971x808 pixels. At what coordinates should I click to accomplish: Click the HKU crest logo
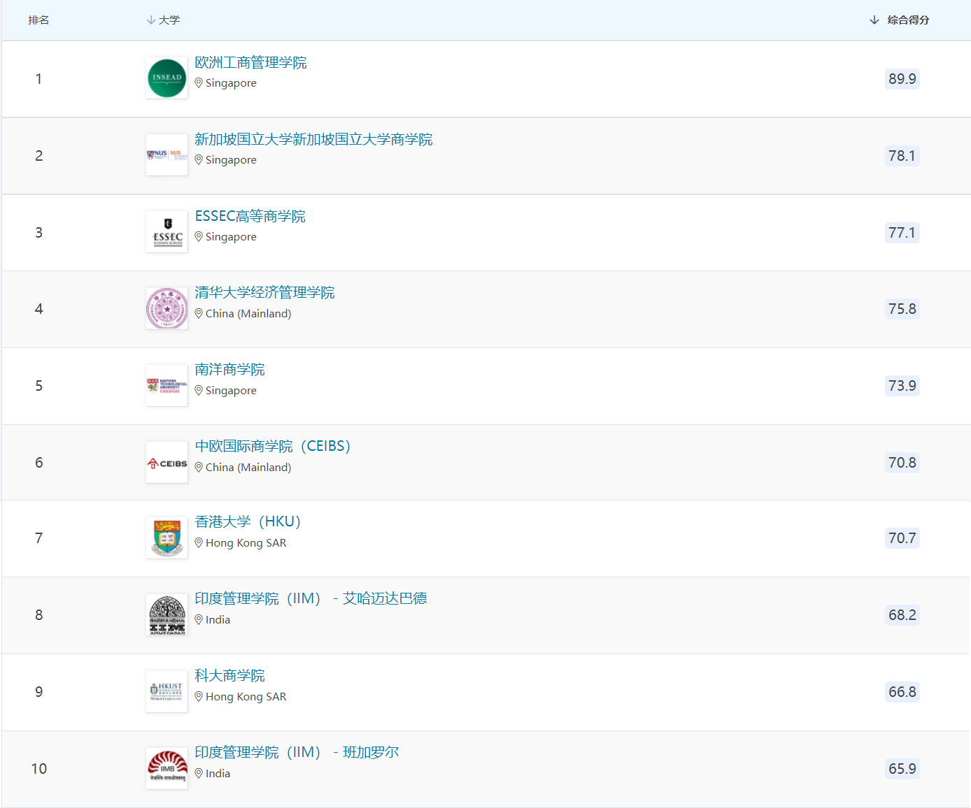(167, 538)
